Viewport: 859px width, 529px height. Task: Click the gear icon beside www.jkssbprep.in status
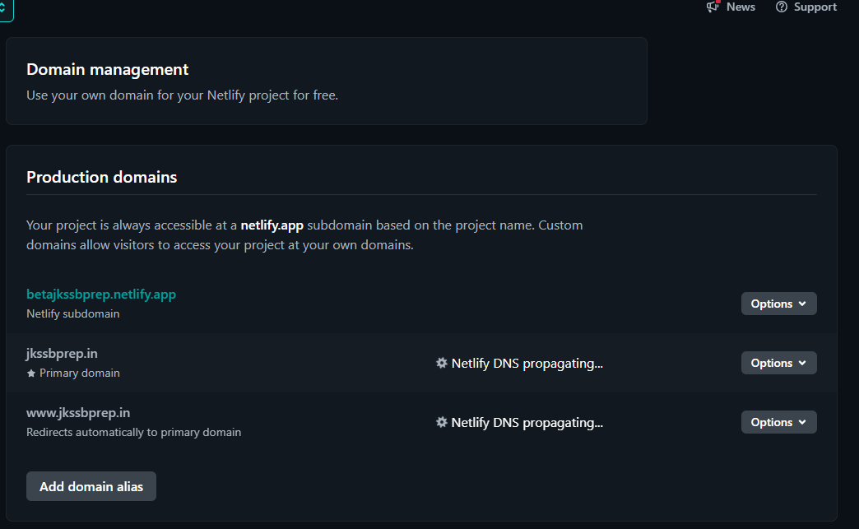442,422
